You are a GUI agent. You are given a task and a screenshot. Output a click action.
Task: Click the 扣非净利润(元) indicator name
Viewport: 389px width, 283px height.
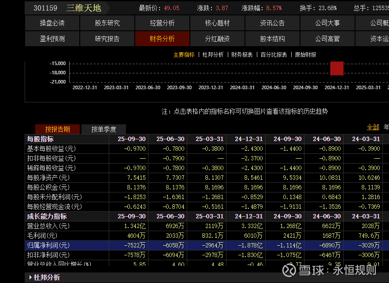click(x=48, y=255)
